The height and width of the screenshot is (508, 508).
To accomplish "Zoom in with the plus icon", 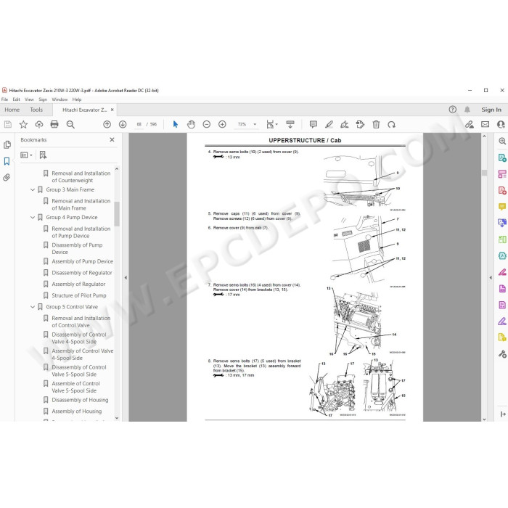I will point(222,124).
